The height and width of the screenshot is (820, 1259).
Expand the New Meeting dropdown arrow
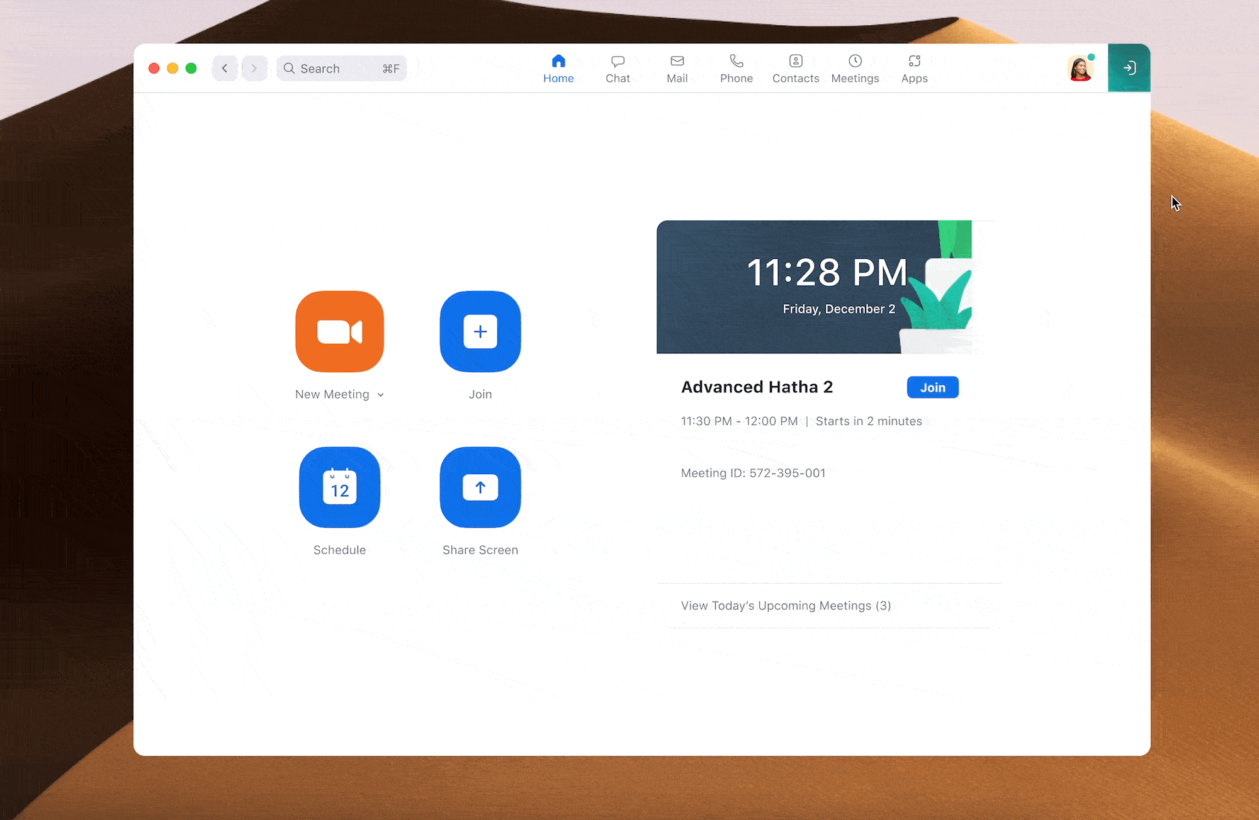(381, 395)
